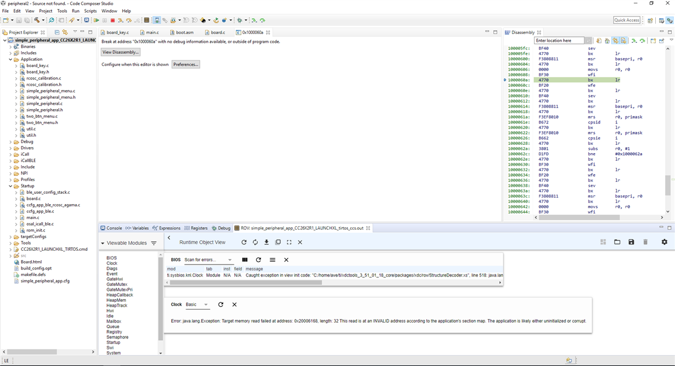
Task: Collapse All in Project Explorer
Action: click(x=57, y=32)
